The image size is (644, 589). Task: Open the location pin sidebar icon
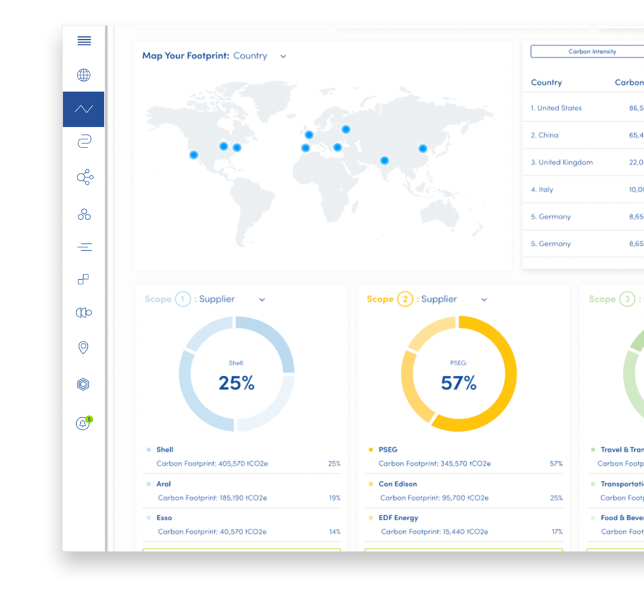83,348
